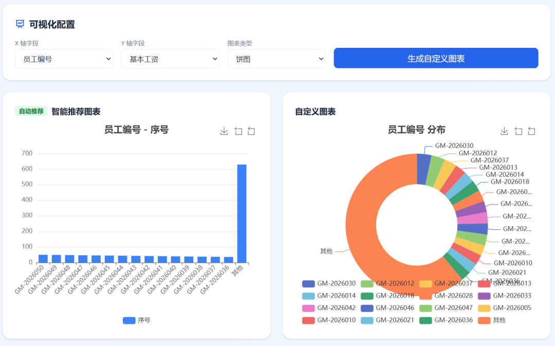Open the 图表类型 dropdown showing 饼图
555x346 pixels.
coord(276,59)
